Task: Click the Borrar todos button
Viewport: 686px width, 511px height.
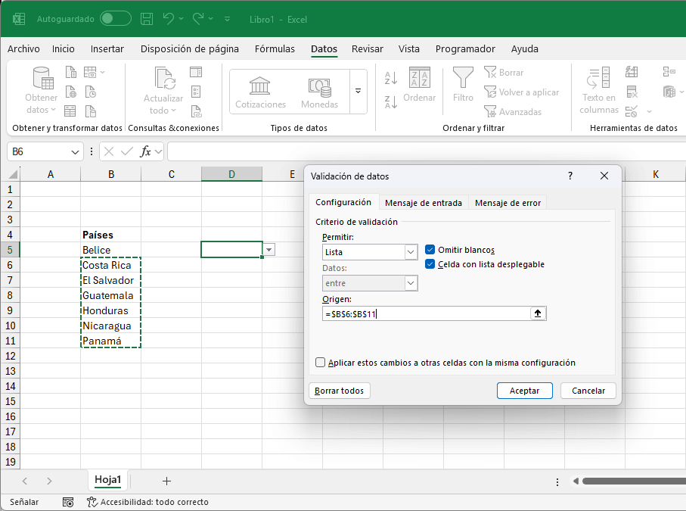Action: click(x=339, y=391)
